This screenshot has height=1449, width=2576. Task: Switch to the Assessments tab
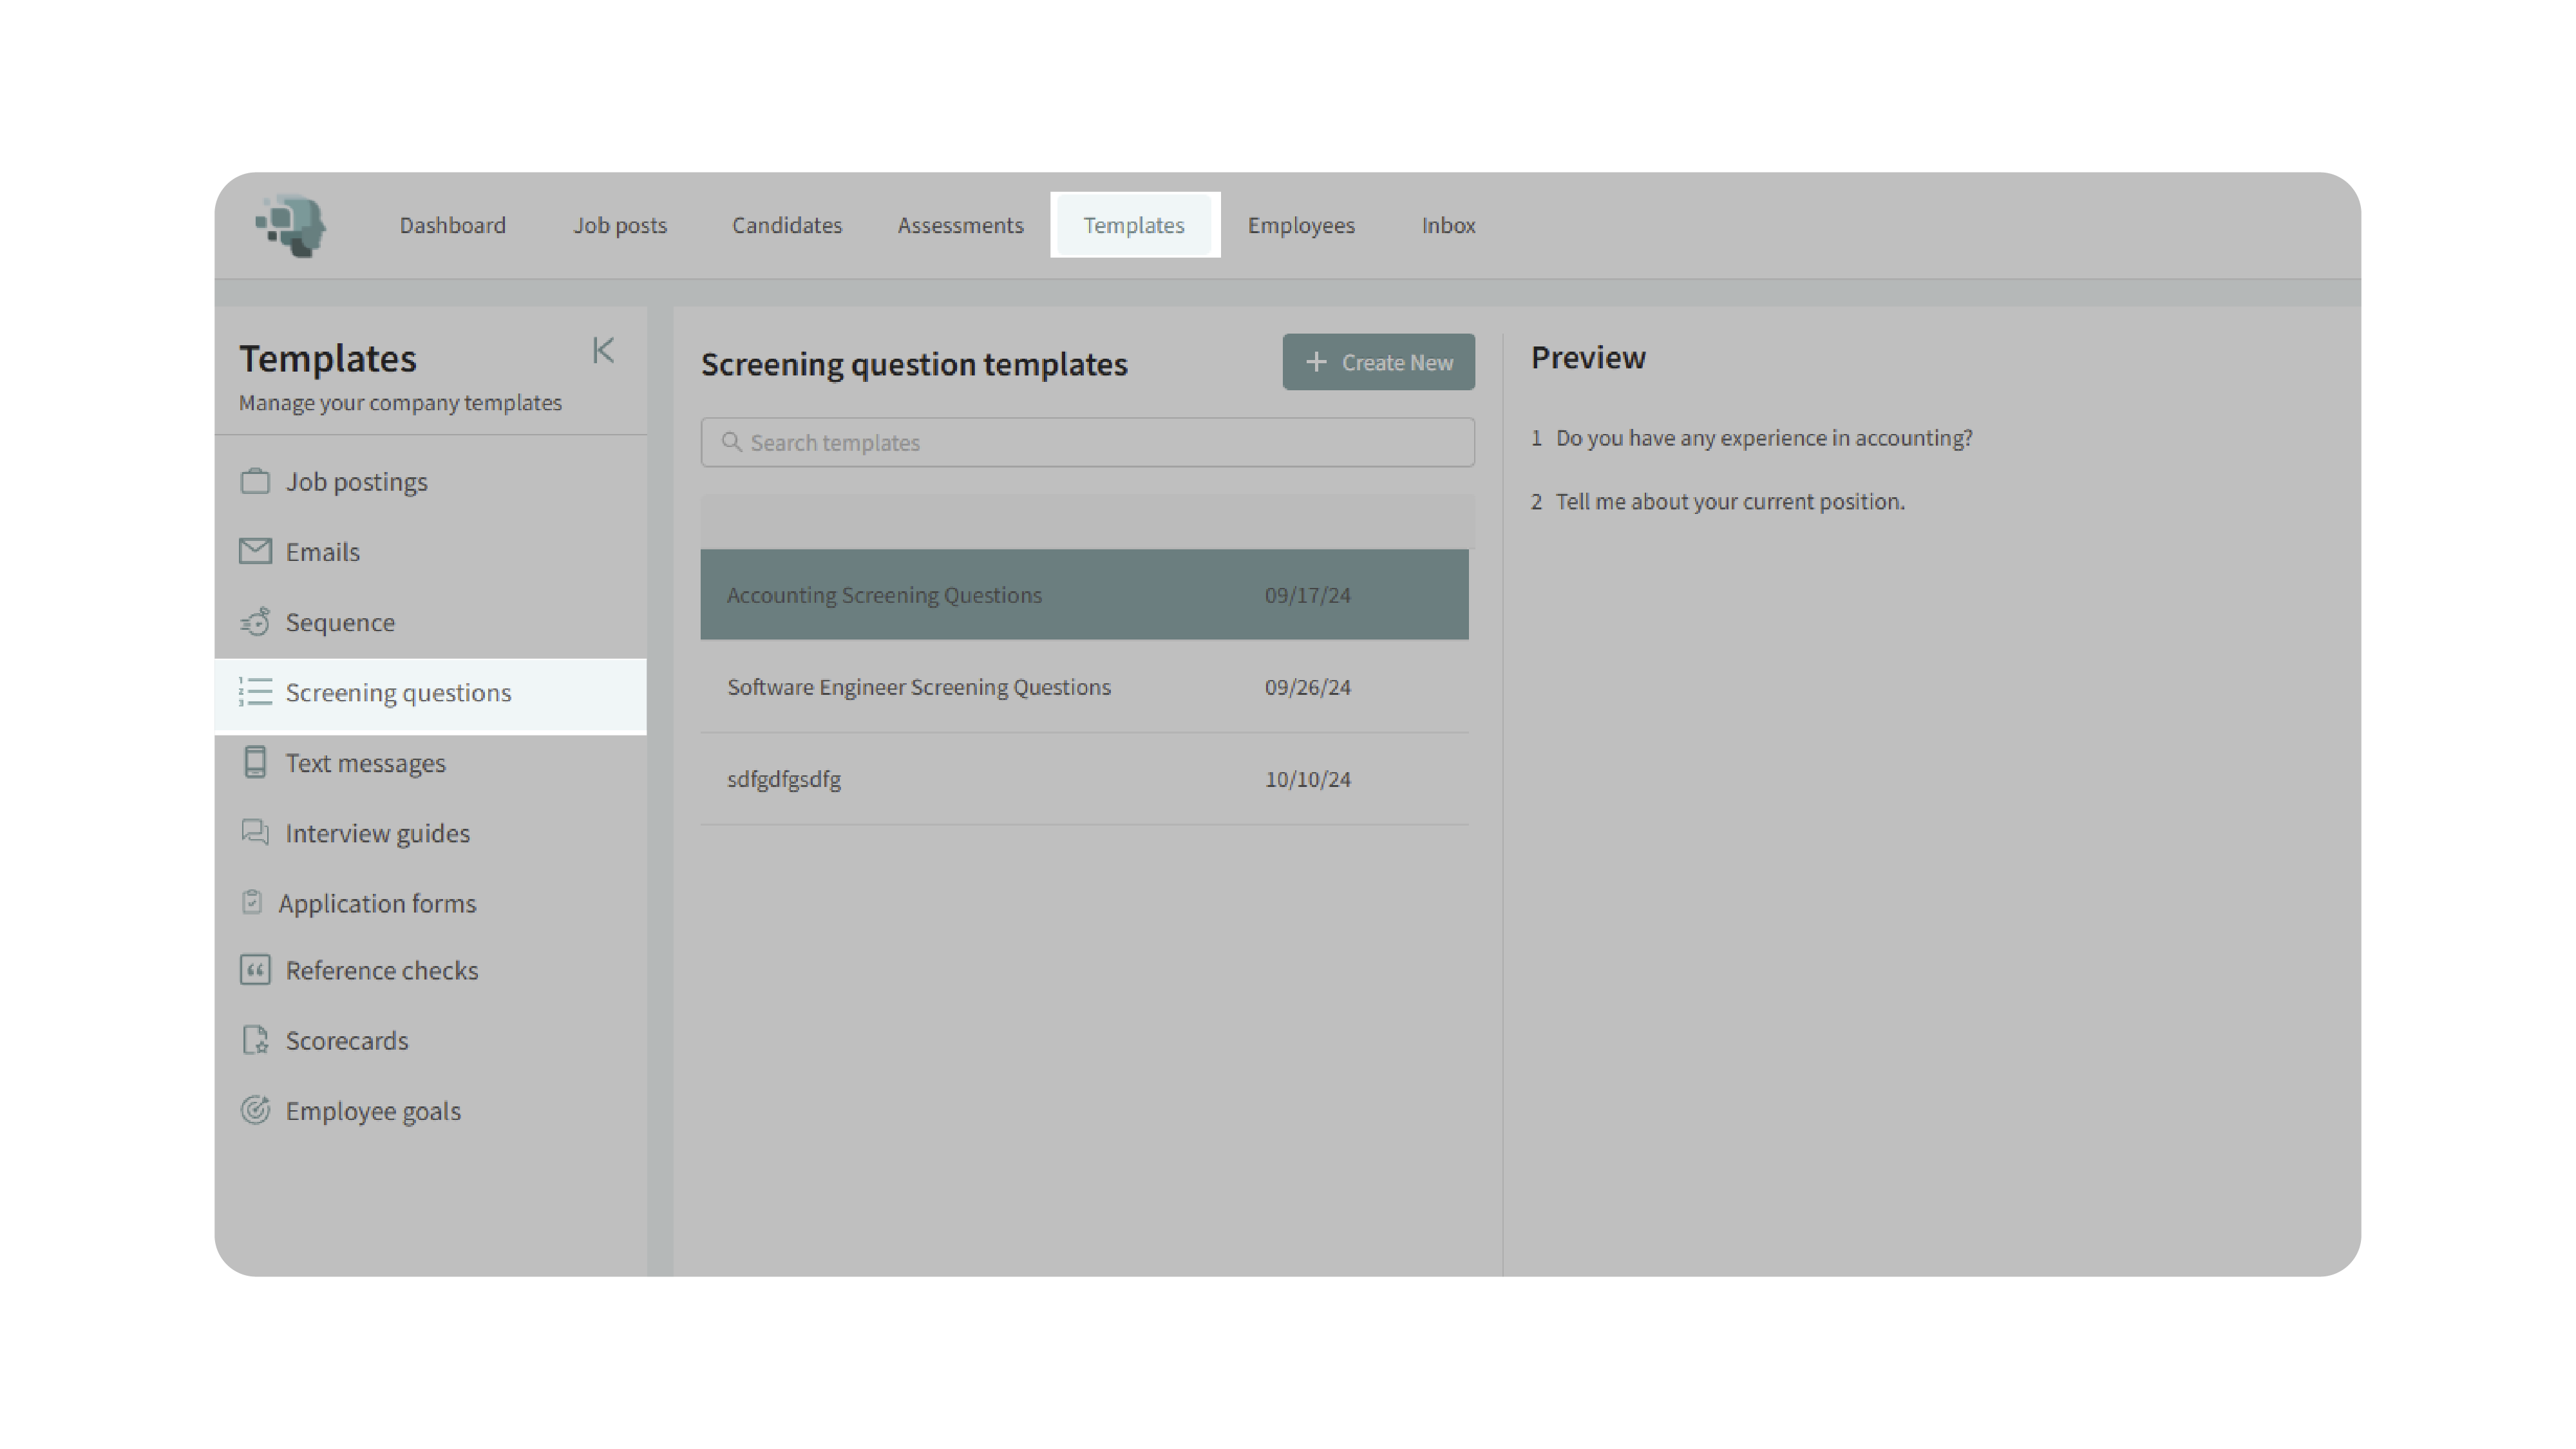coord(960,225)
